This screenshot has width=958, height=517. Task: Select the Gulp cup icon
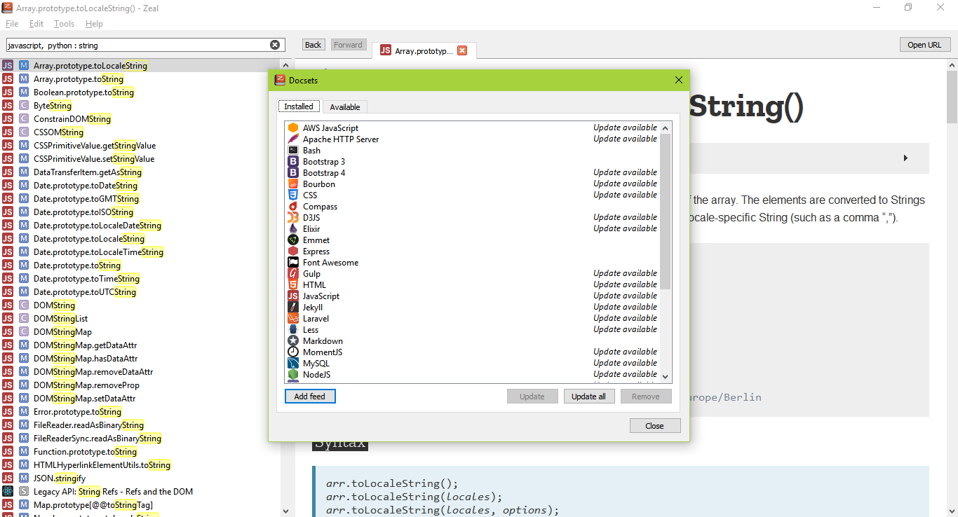pyautogui.click(x=293, y=274)
